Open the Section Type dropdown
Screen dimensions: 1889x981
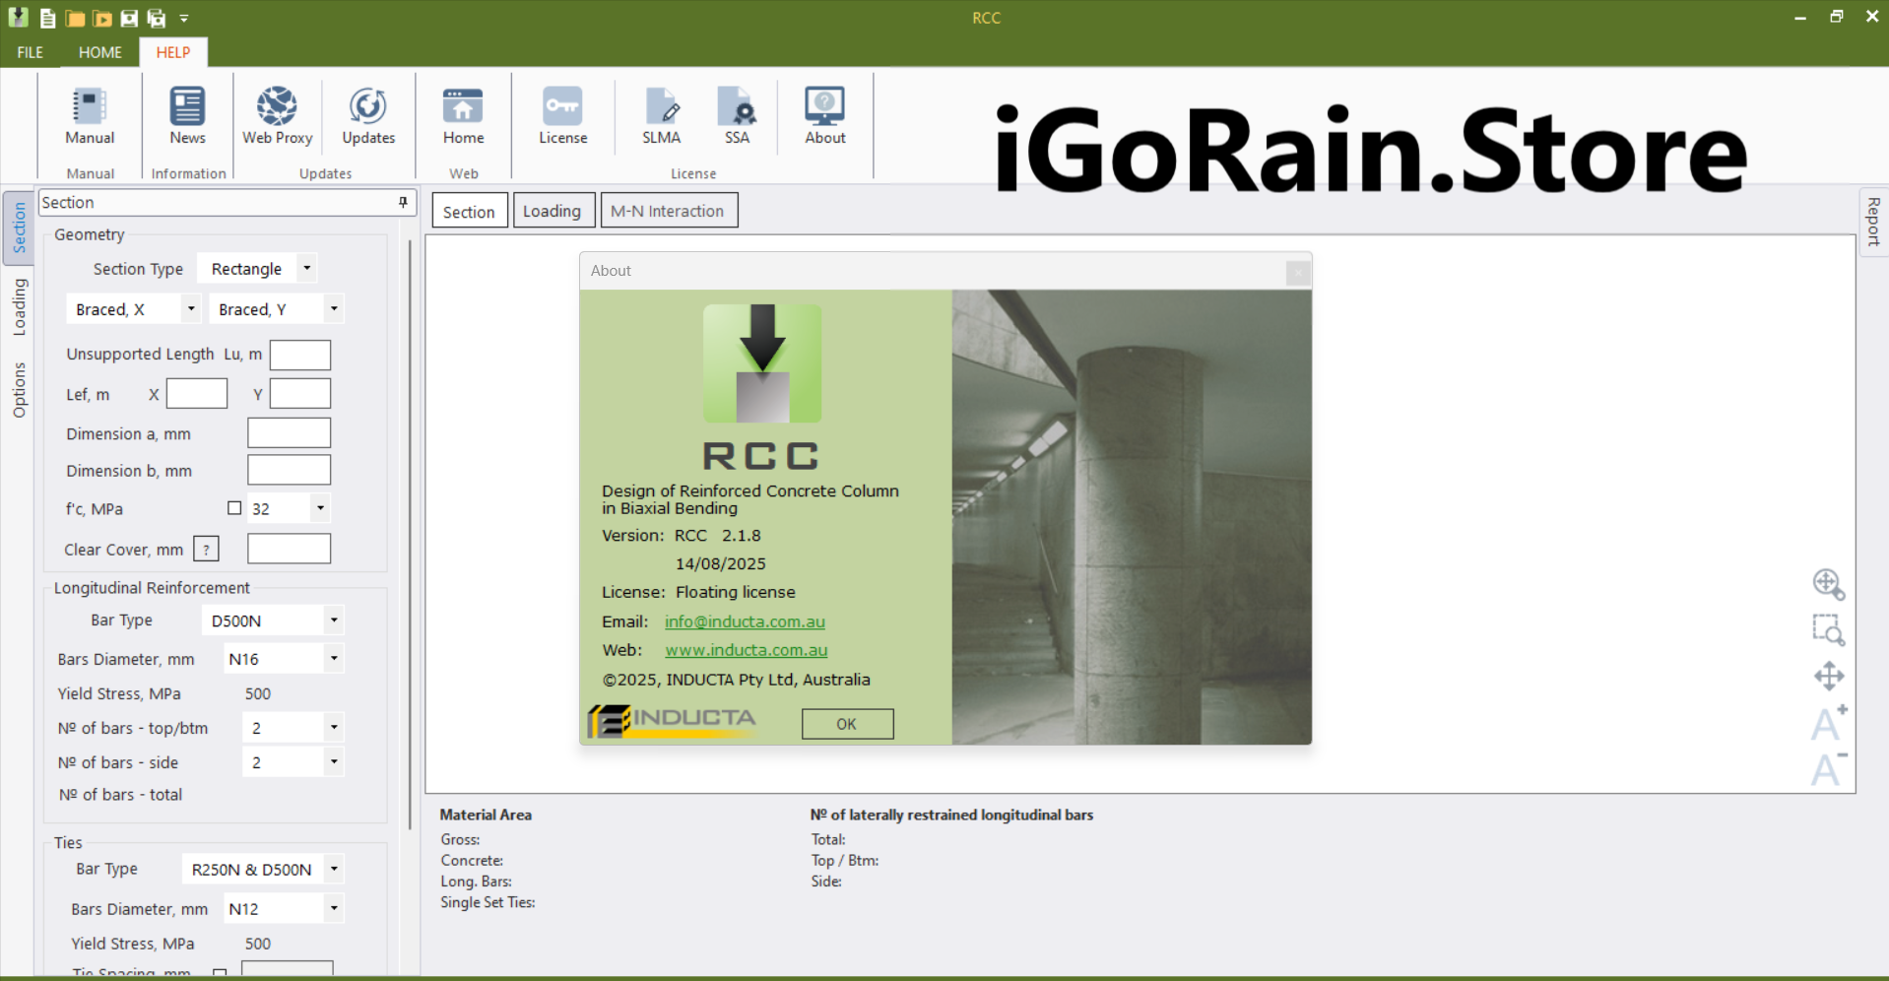point(306,267)
